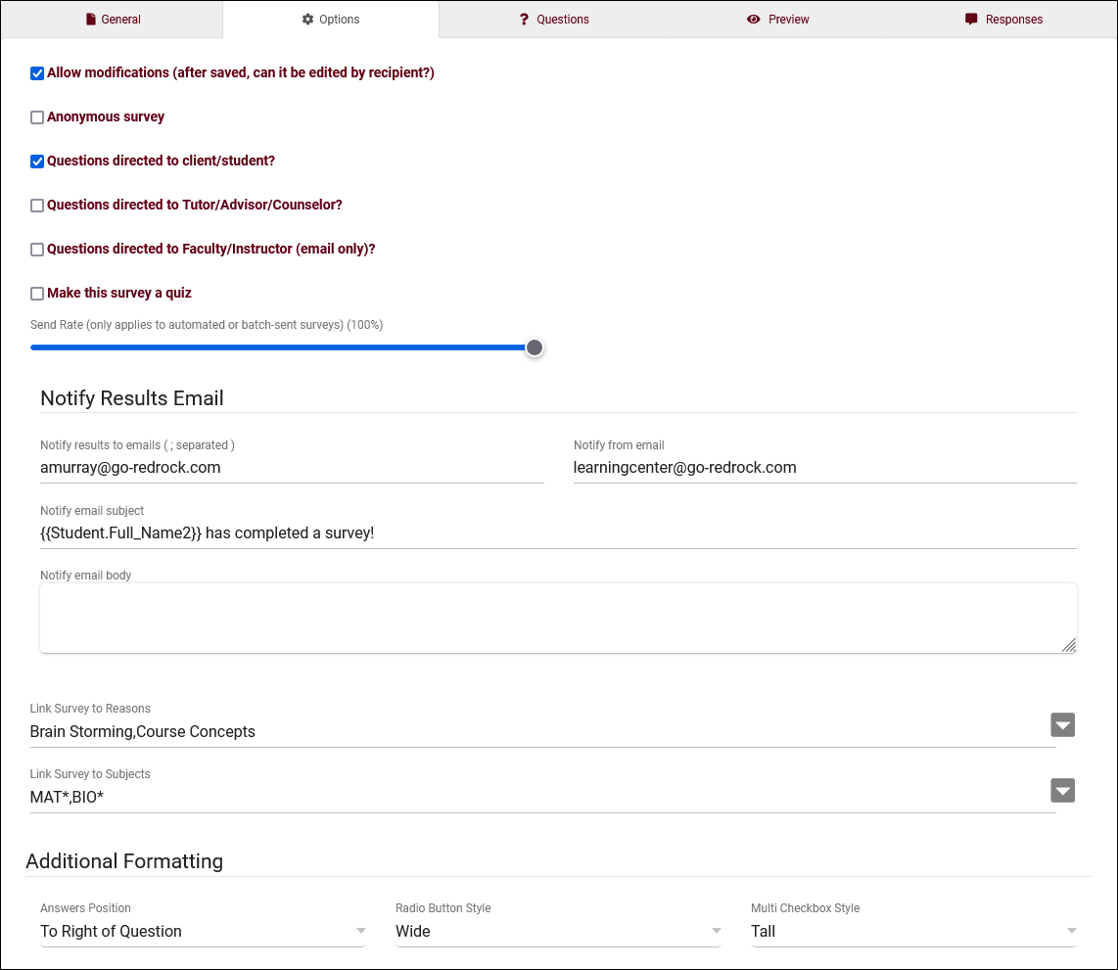Screen dimensions: 1118x970
Task: Open the Responses tab
Action: [x=1004, y=20]
